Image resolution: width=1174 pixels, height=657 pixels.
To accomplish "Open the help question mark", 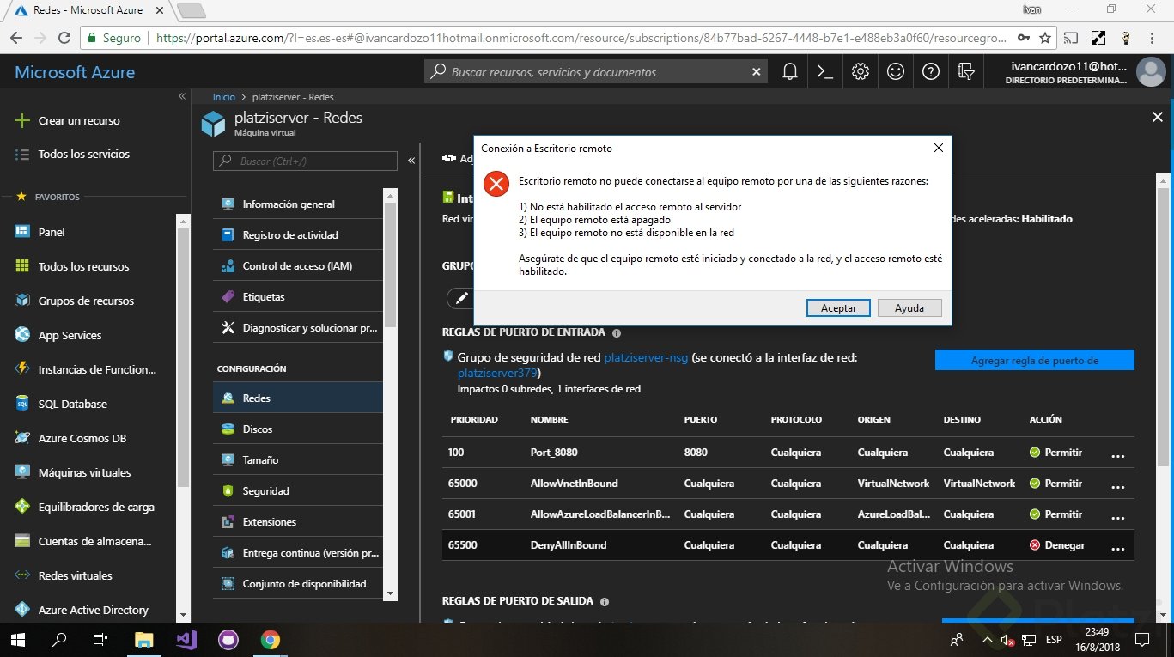I will [x=931, y=72].
